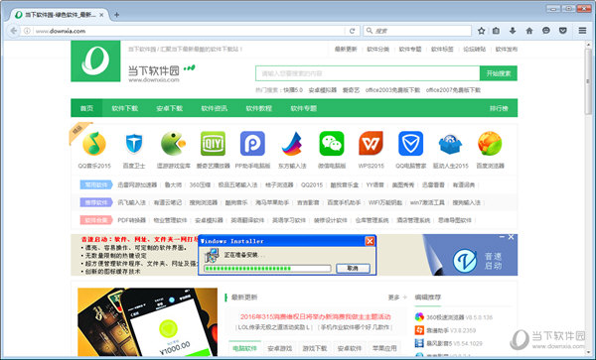Go to the browser home page icon
596x360 pixels.
529,31
